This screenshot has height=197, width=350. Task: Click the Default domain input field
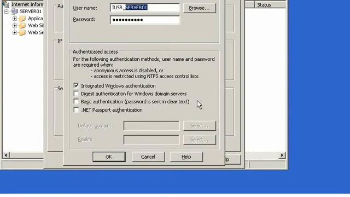(x=151, y=126)
